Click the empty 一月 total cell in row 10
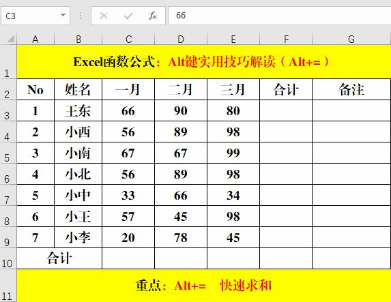Viewport: 391px width, 302px height. [128, 258]
